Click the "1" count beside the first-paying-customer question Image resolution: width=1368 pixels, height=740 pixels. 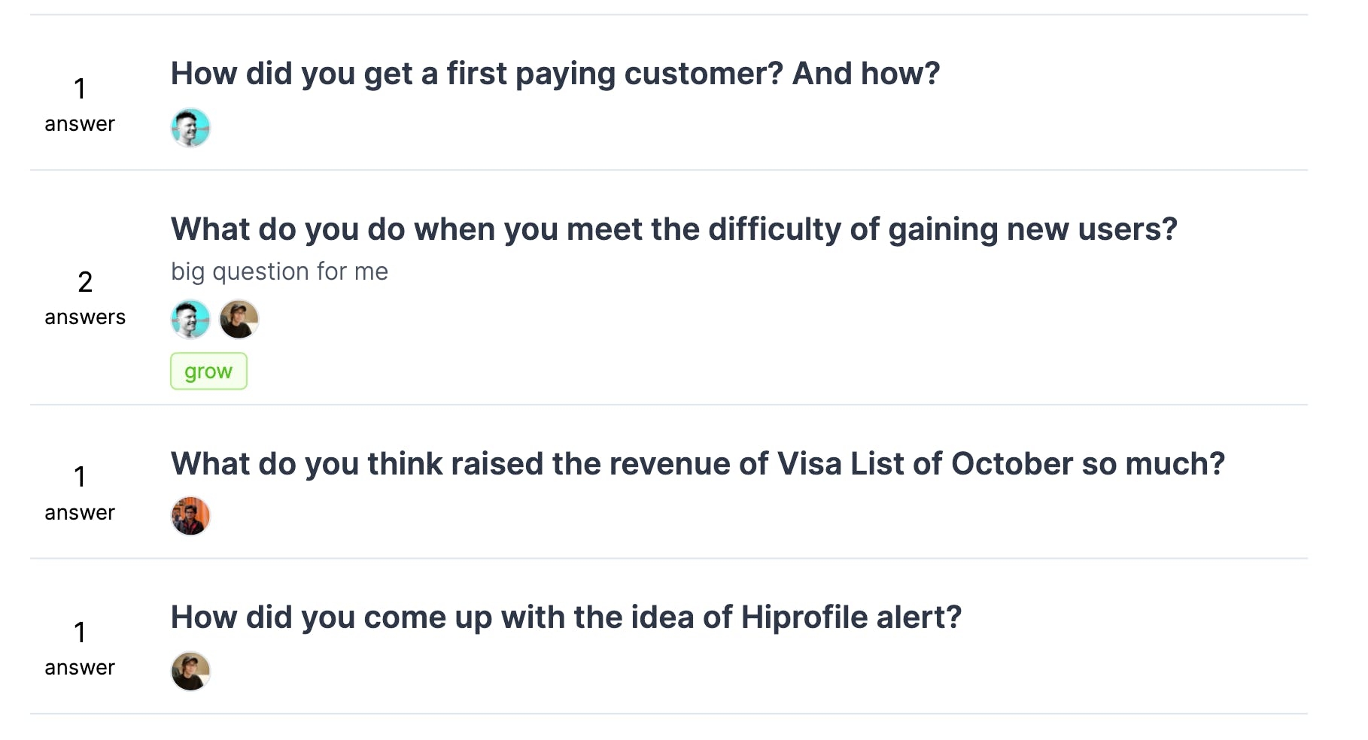coord(80,89)
